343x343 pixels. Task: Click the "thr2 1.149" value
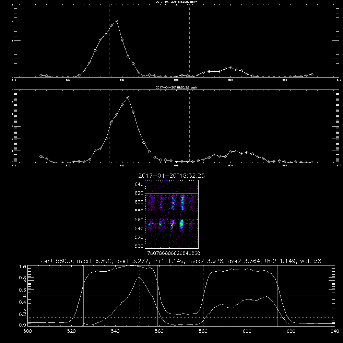tap(281, 261)
